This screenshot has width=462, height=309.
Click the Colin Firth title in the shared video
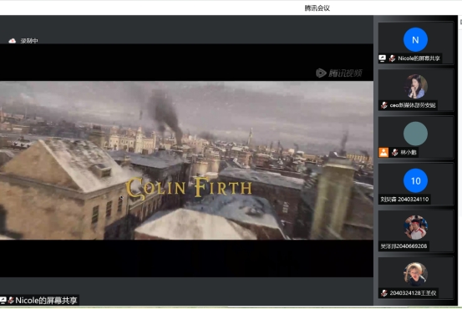click(189, 187)
